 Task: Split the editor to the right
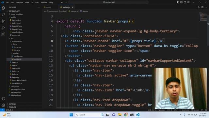click(202, 7)
